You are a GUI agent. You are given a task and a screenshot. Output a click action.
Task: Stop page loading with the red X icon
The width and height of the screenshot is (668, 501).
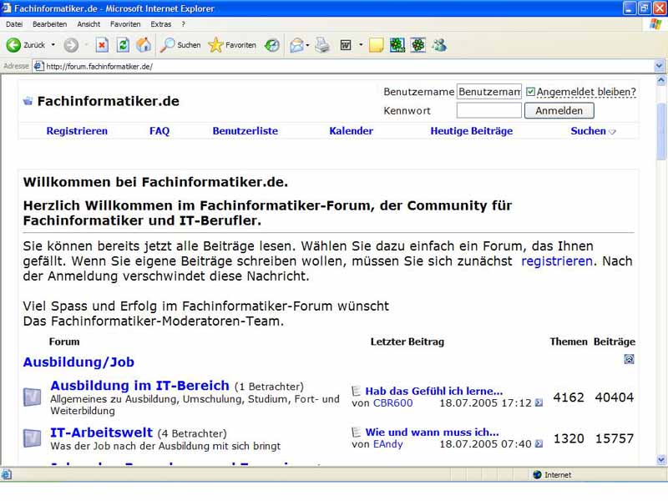click(102, 45)
